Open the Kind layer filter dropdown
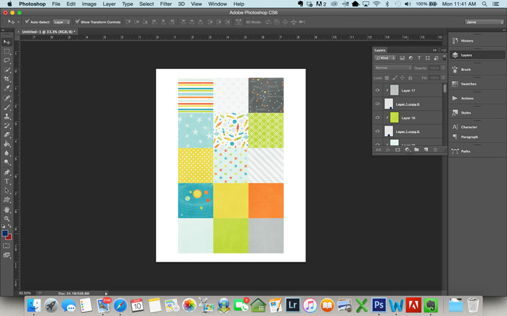507x316 pixels. coord(385,58)
